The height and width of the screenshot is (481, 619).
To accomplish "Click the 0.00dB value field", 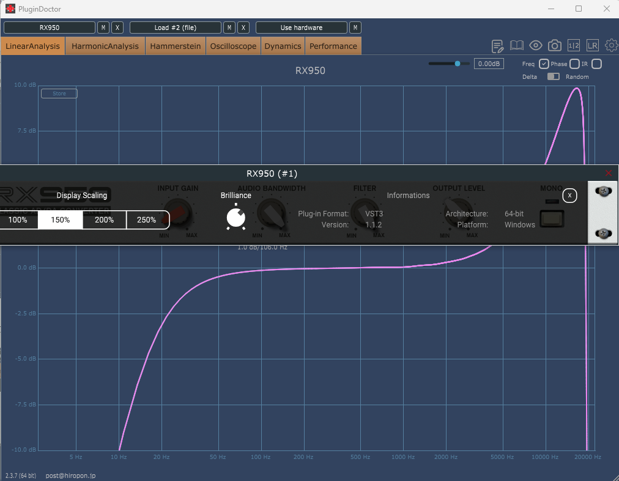I will tap(489, 64).
